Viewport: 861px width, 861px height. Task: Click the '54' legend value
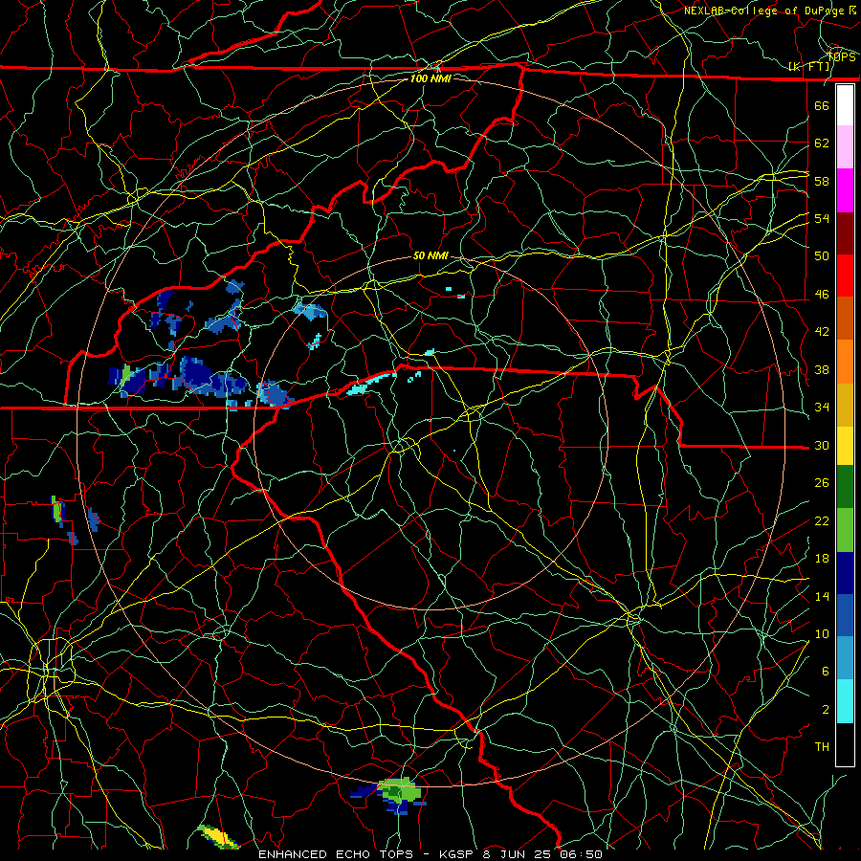(822, 218)
